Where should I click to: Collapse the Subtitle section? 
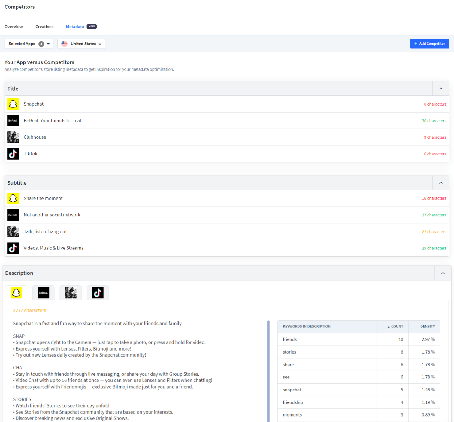(440, 183)
